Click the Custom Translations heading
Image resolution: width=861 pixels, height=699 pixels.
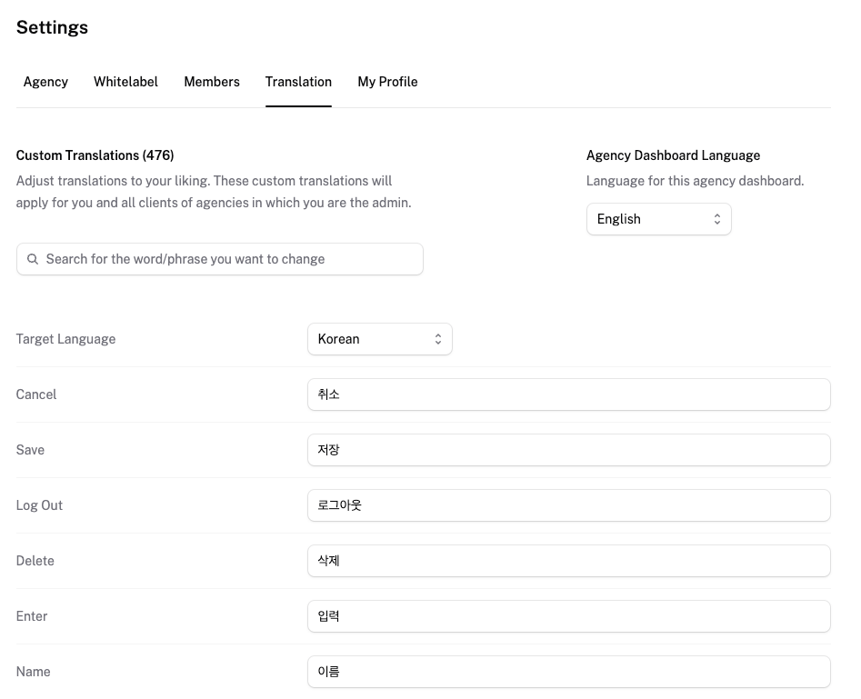(95, 155)
